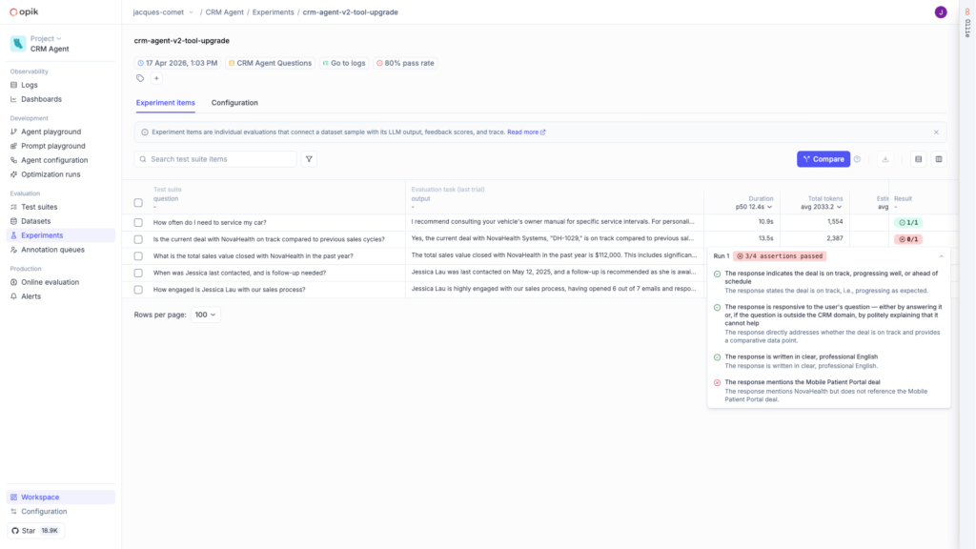Image resolution: width=976 pixels, height=549 pixels.
Task: Click the Compare help question mark icon
Action: [857, 159]
